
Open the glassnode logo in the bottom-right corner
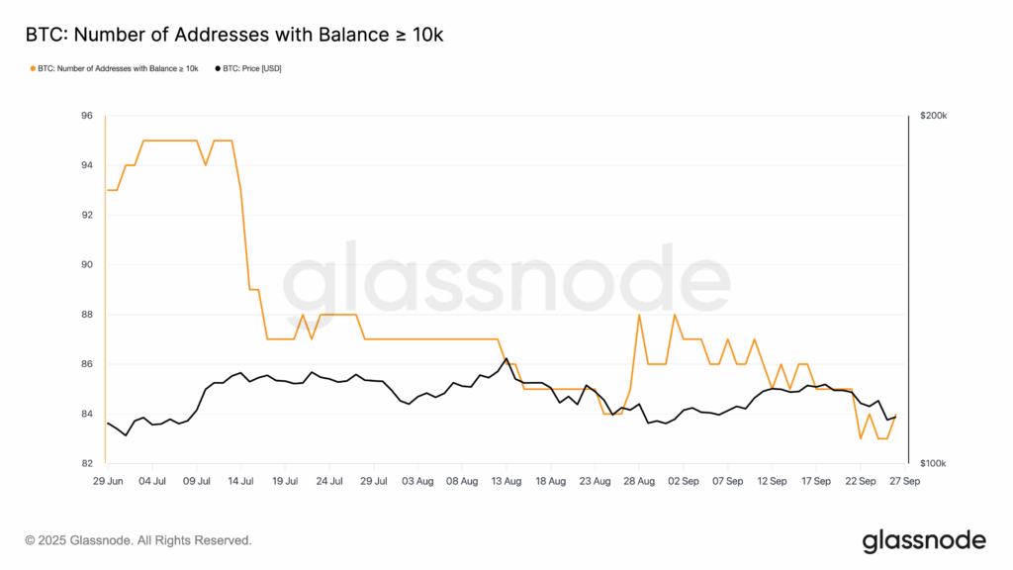(924, 540)
